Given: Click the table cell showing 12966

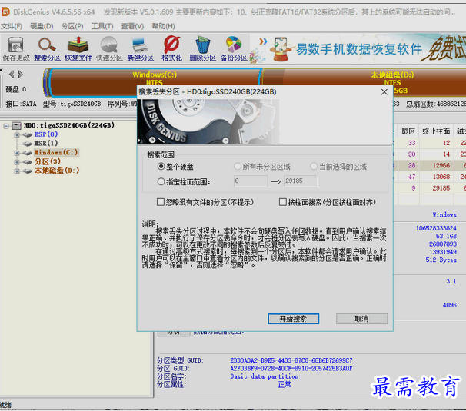Looking at the screenshot, I should point(436,166).
